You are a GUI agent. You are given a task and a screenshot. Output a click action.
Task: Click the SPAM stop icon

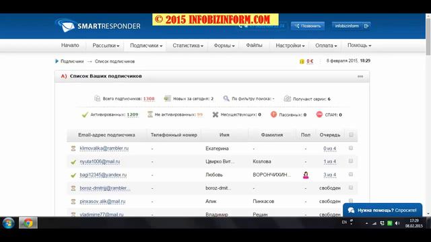319,114
